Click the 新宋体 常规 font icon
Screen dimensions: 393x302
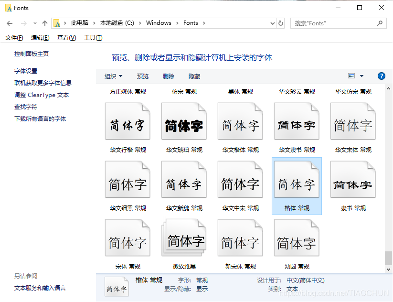pos(240,237)
